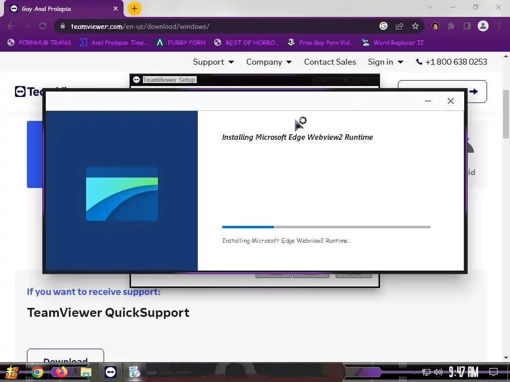Click the TeamViewer Setup window icon
The height and width of the screenshot is (382, 510).
(136, 80)
